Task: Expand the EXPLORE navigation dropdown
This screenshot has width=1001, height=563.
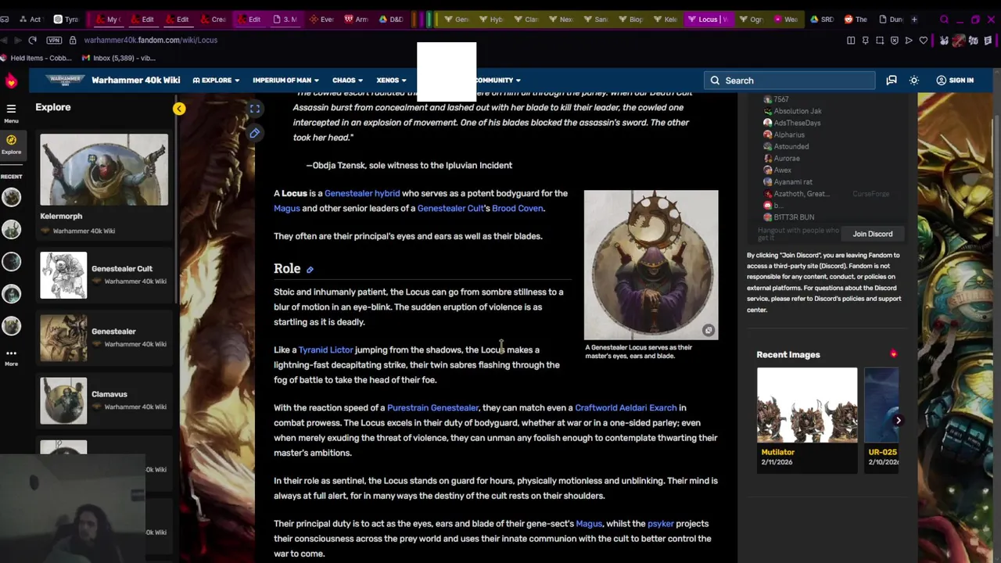Action: pos(215,80)
